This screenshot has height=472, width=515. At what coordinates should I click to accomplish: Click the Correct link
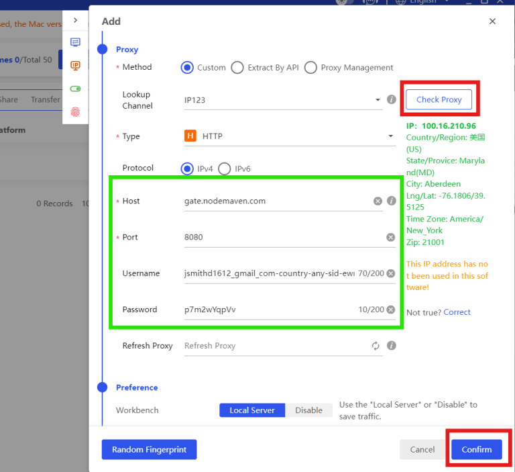457,312
